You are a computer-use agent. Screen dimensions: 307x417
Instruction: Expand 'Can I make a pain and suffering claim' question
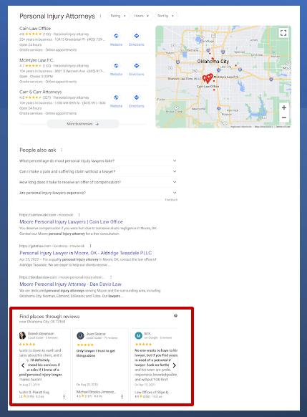click(x=98, y=171)
